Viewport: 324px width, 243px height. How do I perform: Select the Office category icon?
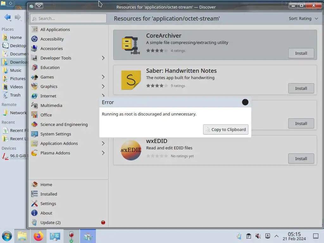(34, 115)
